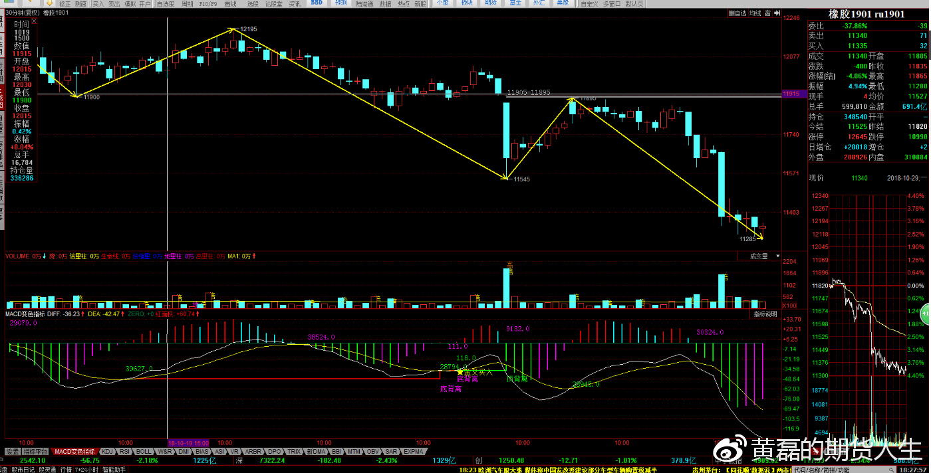Image resolution: width=931 pixels, height=473 pixels.
Task: Switch to the BOLL indicator tab
Action: 144,451
